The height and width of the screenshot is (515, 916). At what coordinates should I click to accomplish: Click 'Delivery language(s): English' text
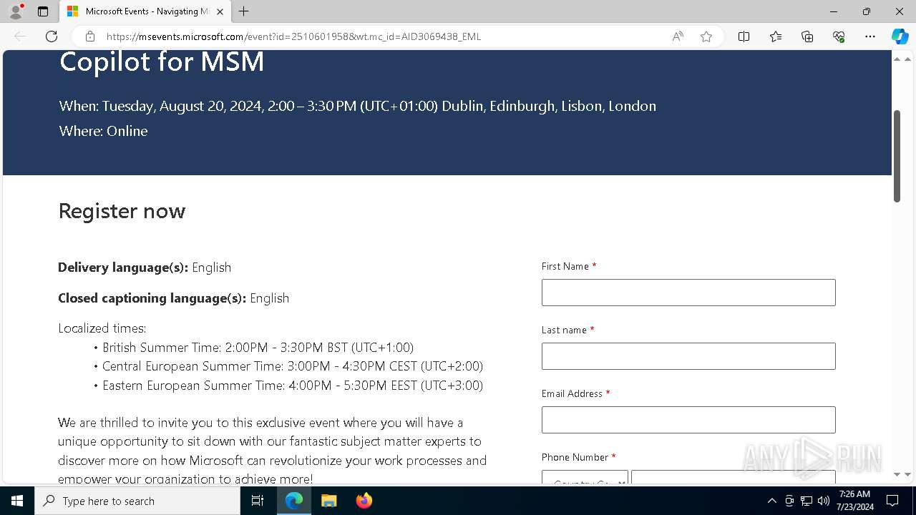(145, 268)
